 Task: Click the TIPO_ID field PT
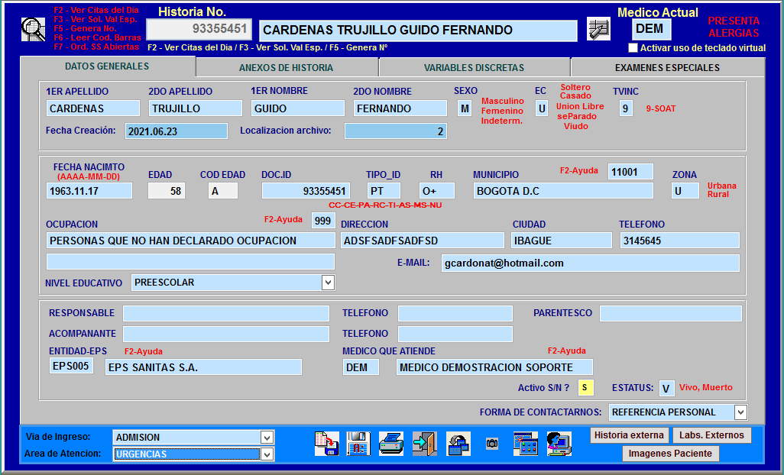tap(384, 191)
